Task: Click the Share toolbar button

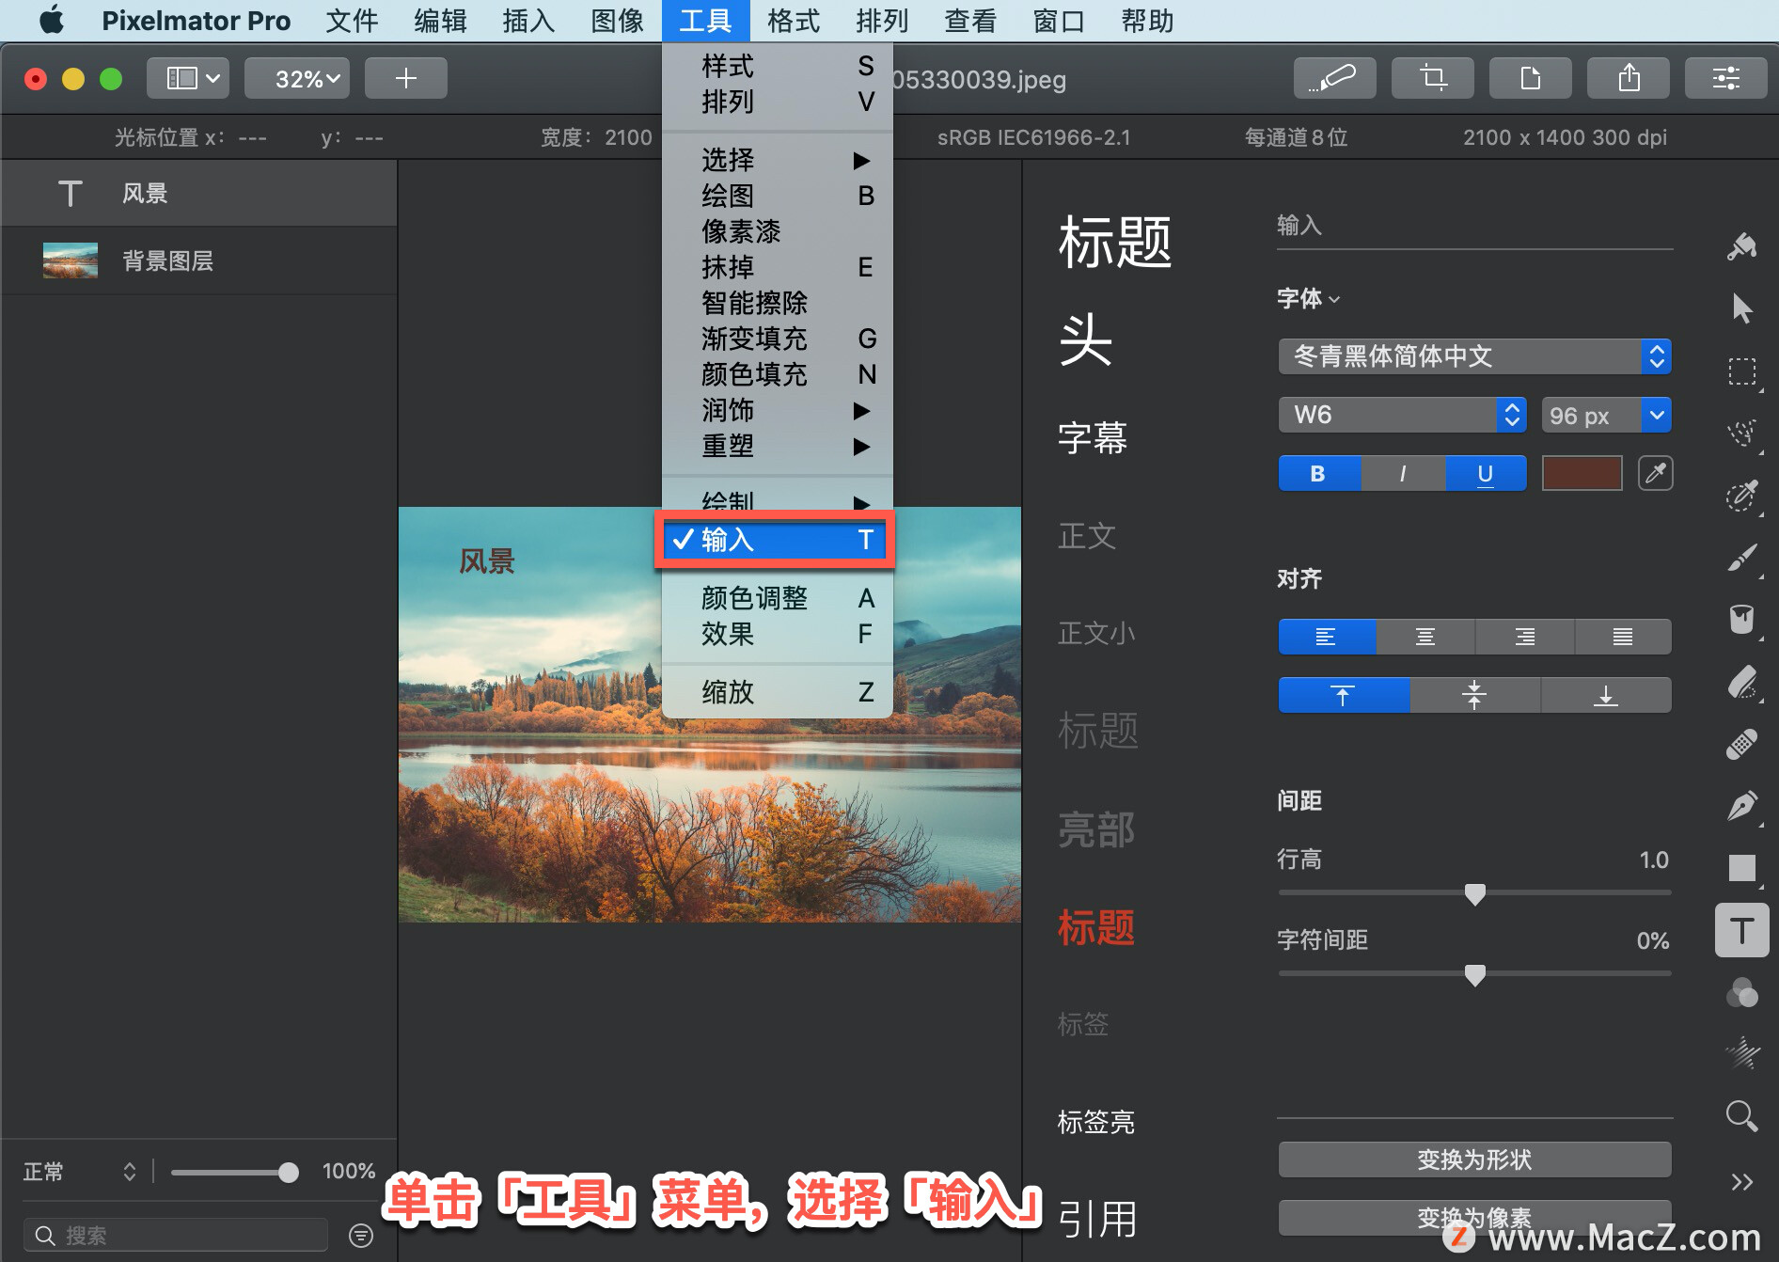Action: click(x=1628, y=78)
